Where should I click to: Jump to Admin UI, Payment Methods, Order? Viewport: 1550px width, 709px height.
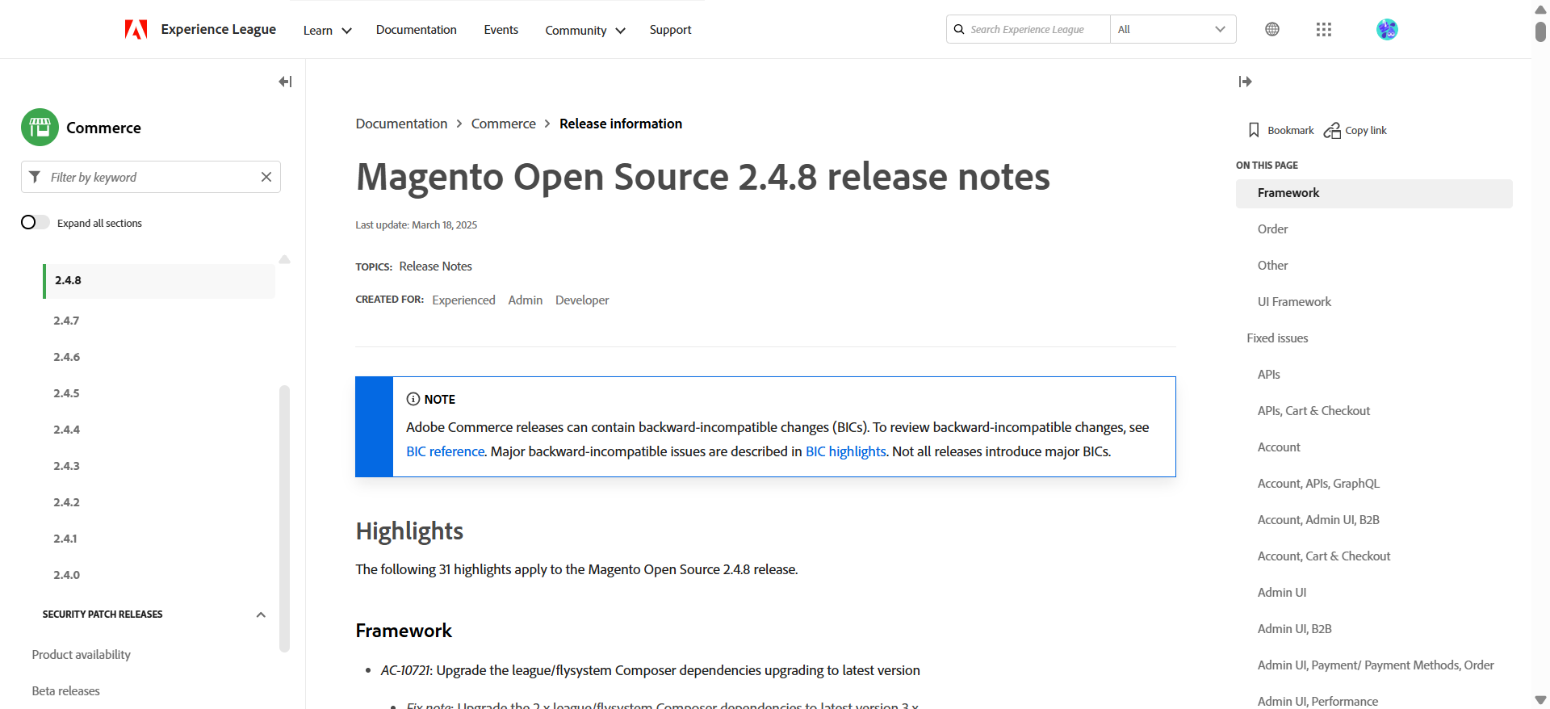point(1376,665)
